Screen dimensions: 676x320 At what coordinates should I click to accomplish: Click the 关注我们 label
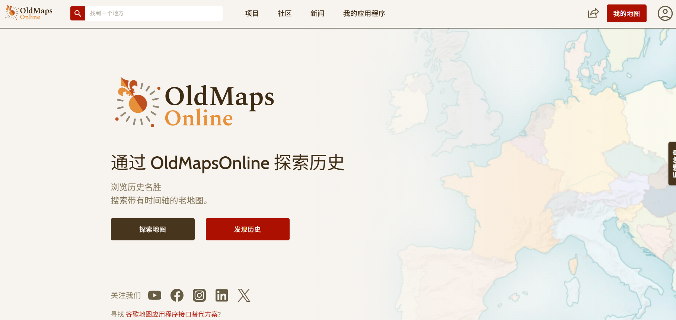point(126,295)
